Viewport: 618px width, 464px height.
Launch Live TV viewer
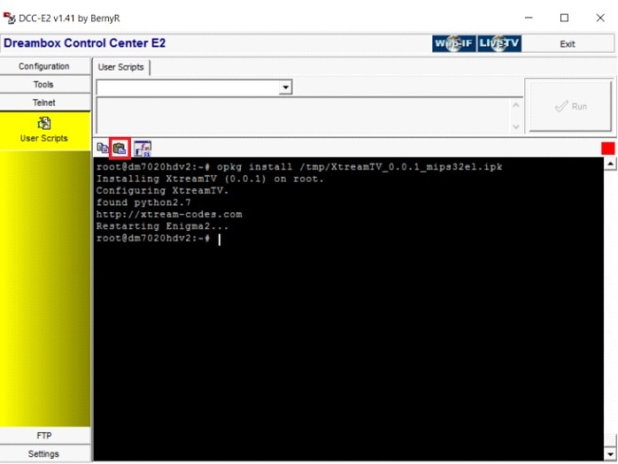[x=499, y=43]
